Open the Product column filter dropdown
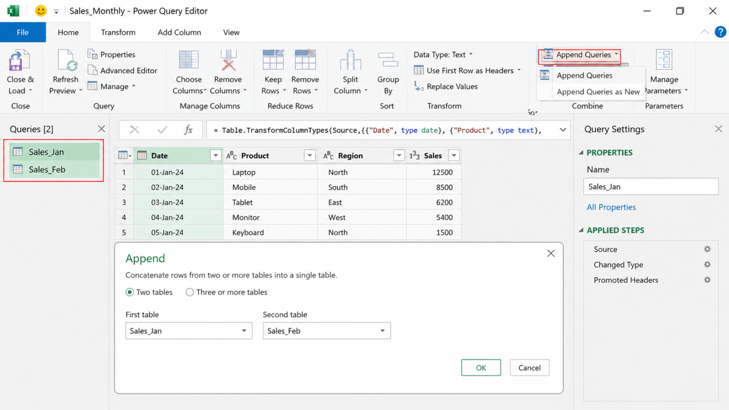Viewport: 729px width, 410px height. pyautogui.click(x=310, y=155)
